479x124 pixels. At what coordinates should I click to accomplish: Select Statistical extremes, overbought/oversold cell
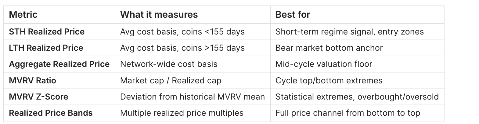[x=357, y=97]
